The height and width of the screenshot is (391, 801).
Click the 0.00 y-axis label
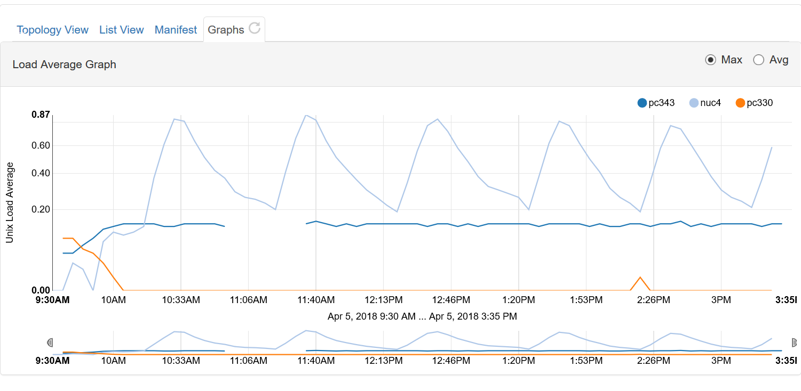click(x=41, y=290)
